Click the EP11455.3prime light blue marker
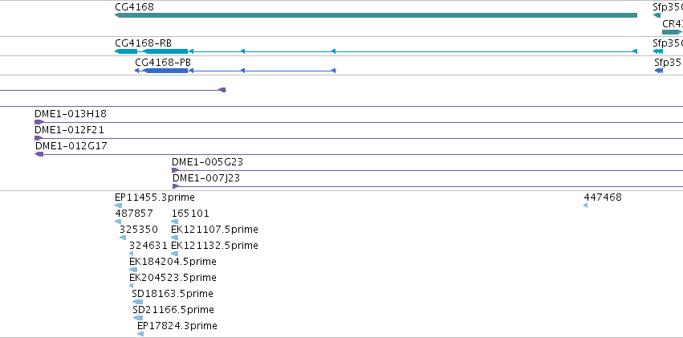 [x=119, y=206]
